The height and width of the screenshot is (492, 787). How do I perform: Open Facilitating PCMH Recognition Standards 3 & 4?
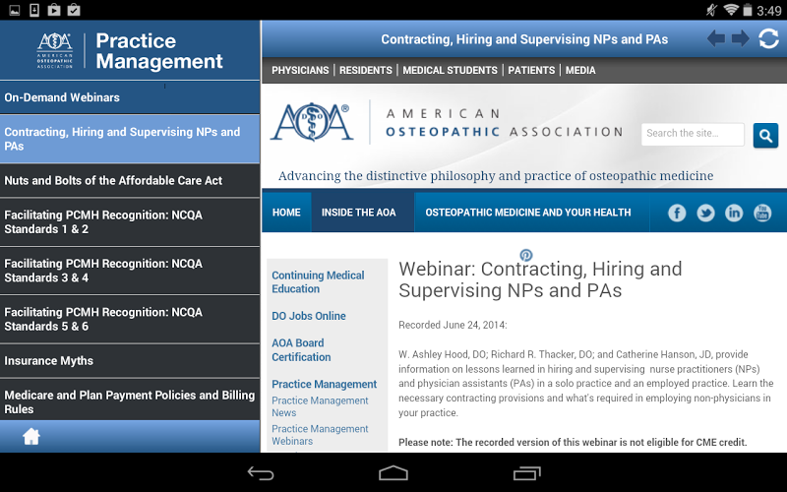[130, 271]
